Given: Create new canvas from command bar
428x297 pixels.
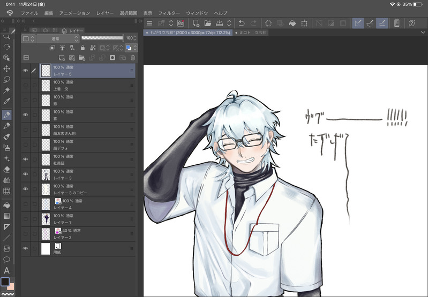Looking at the screenshot, I should [x=196, y=23].
